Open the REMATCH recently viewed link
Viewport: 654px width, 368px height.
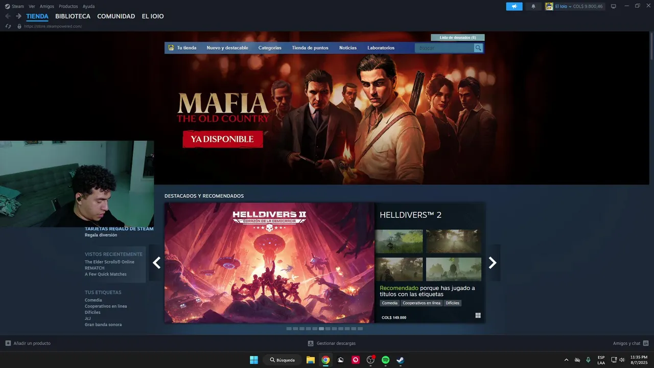click(x=95, y=268)
